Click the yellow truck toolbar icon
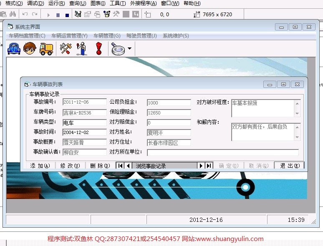This screenshot has width=323, height=246. click(x=46, y=49)
